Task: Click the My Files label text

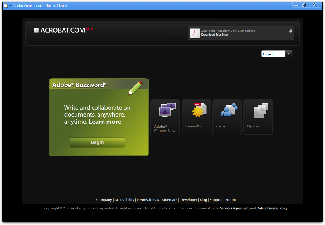Action: pyautogui.click(x=253, y=126)
